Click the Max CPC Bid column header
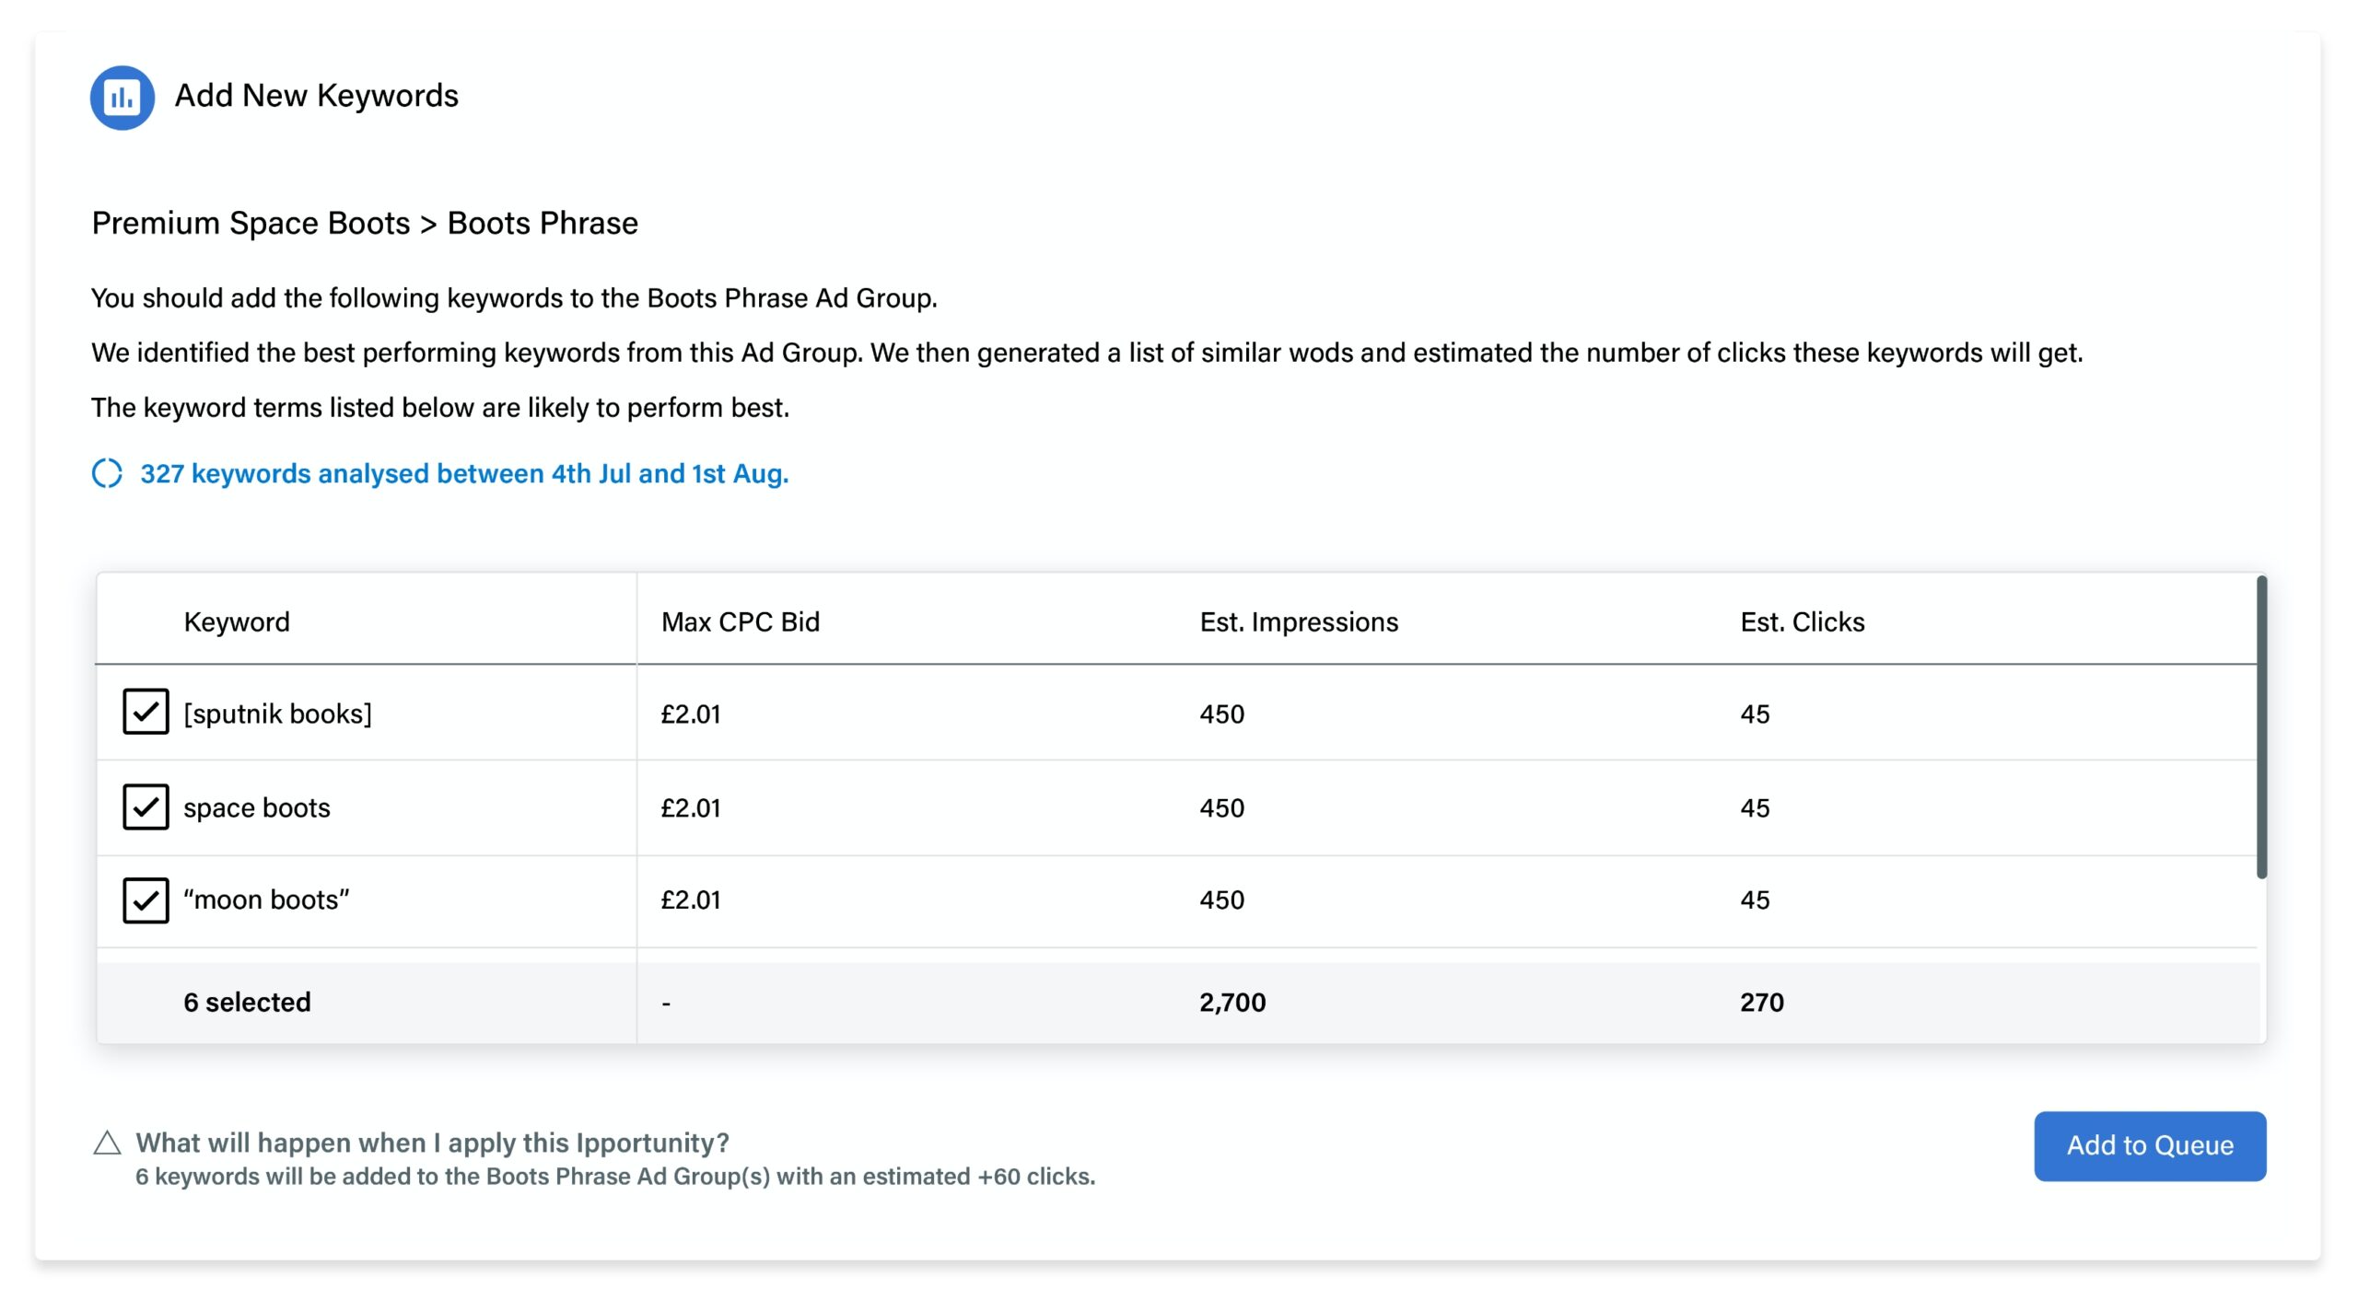Image resolution: width=2358 pixels, height=1300 pixels. click(x=740, y=622)
